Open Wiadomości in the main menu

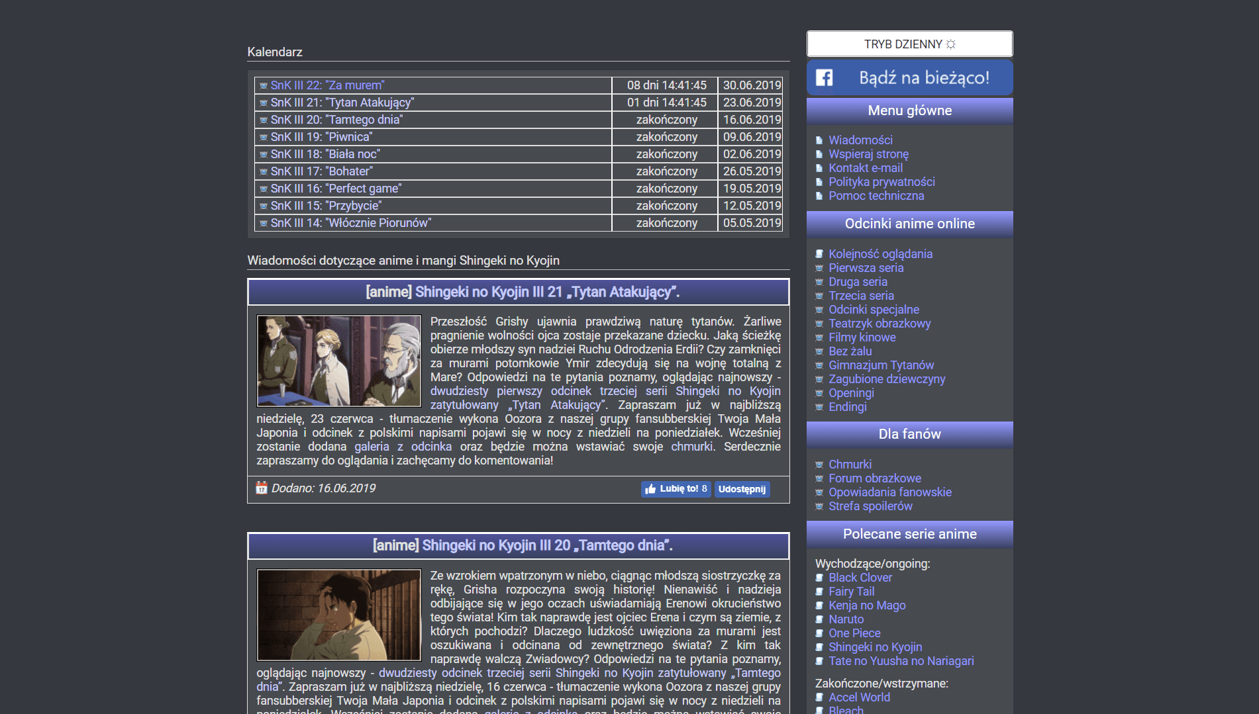[860, 140]
